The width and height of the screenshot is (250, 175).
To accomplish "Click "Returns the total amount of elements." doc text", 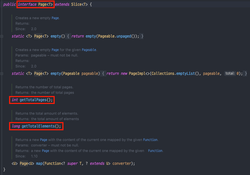I will coord(47,114).
